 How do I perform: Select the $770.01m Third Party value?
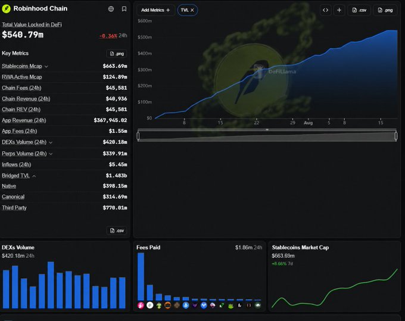coord(115,208)
